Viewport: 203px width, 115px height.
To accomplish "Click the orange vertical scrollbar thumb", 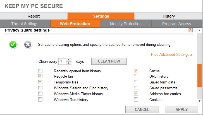I will [x=199, y=75].
